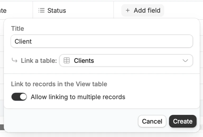Screen dimensions: 203x137
Task: Click the Title label above the input
Action: pyautogui.click(x=18, y=28)
